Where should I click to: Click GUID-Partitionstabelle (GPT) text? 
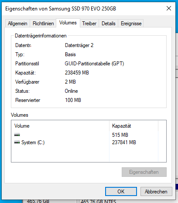click(94, 64)
